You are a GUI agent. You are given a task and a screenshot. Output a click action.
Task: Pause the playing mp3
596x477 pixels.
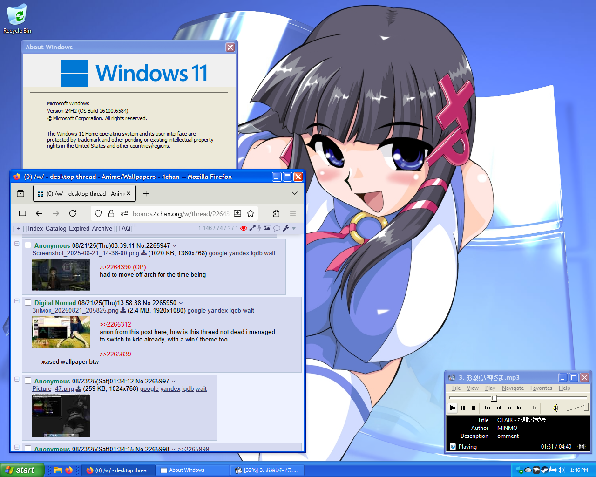point(463,408)
